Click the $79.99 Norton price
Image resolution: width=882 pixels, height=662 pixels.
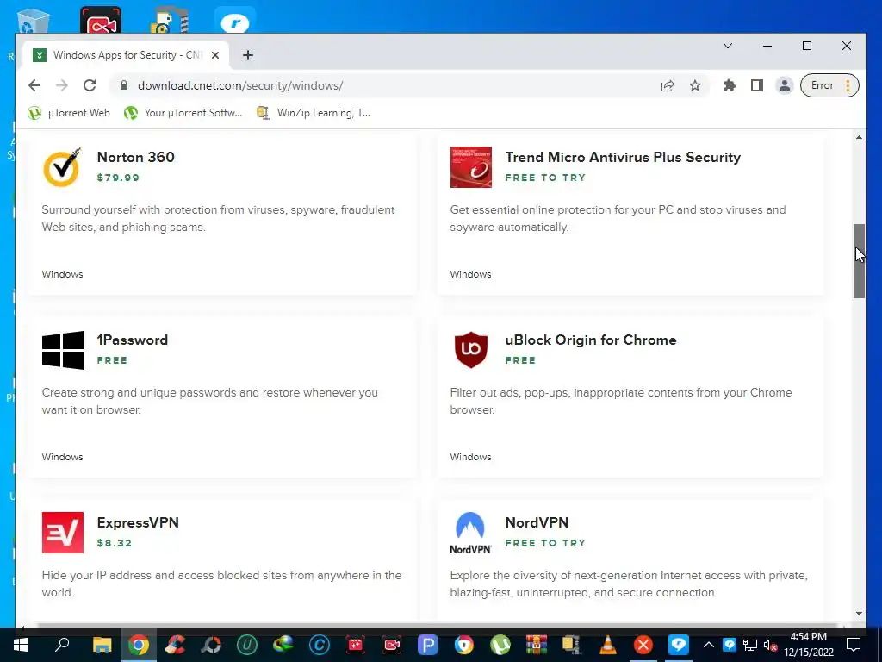[118, 178]
